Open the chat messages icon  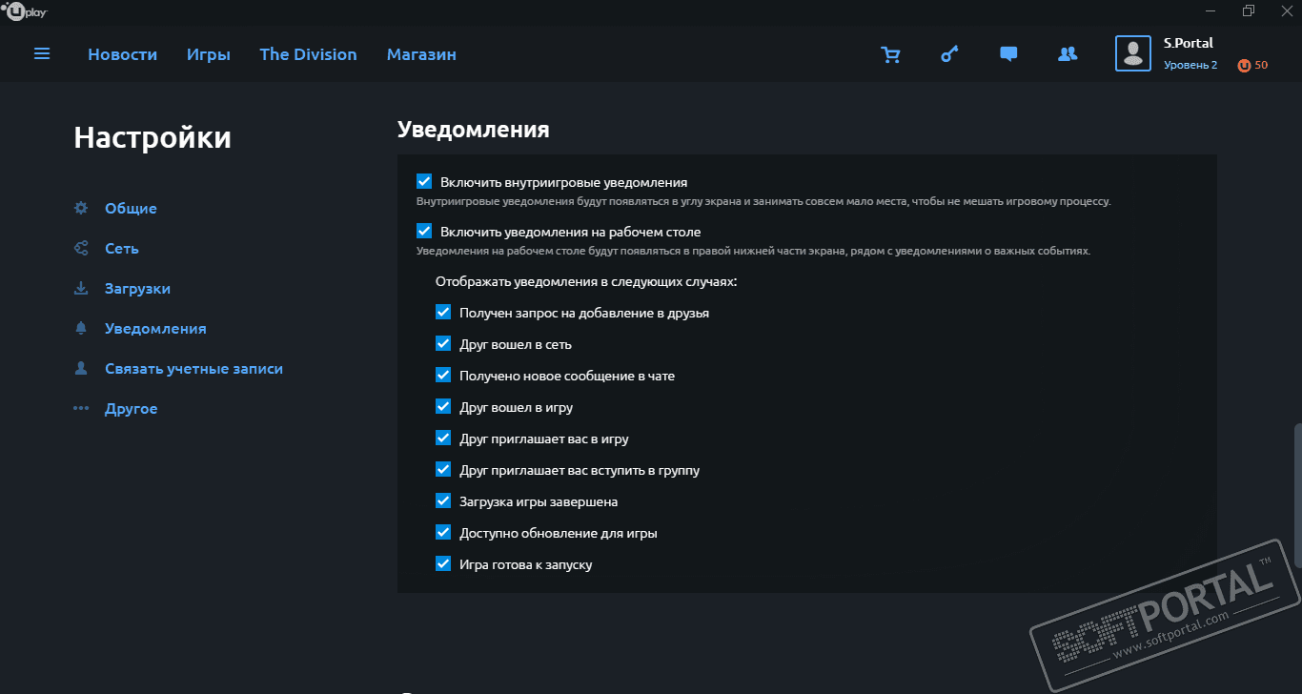(1008, 54)
